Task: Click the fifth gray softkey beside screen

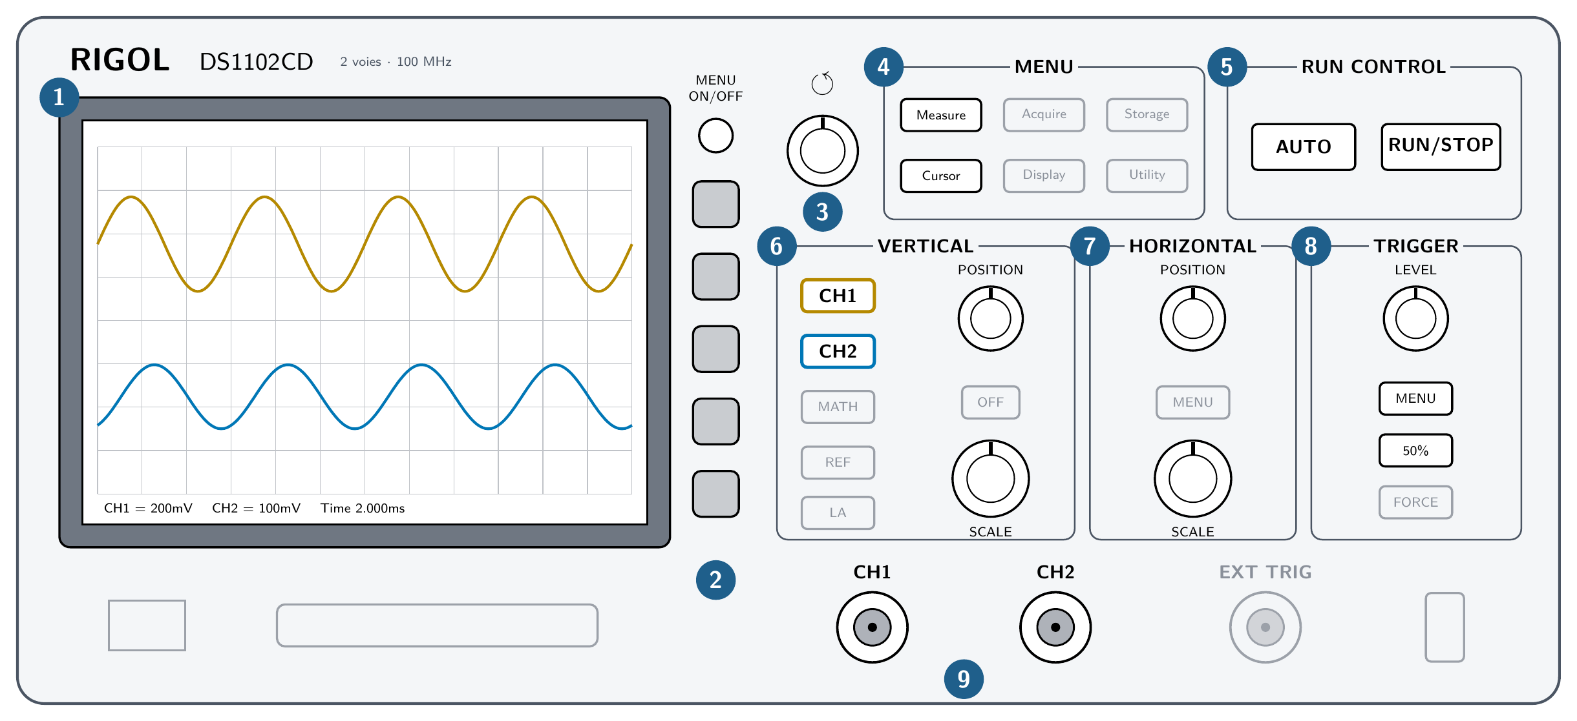Action: (x=715, y=494)
